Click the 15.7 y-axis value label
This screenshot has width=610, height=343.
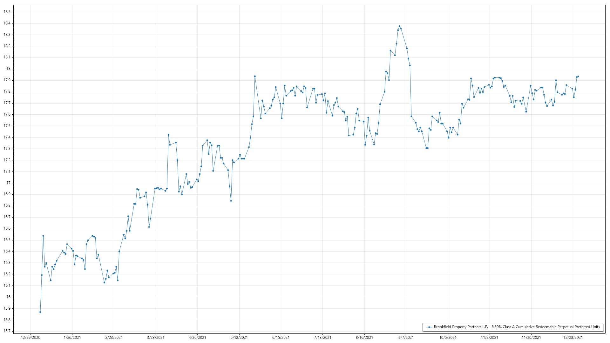pos(7,331)
